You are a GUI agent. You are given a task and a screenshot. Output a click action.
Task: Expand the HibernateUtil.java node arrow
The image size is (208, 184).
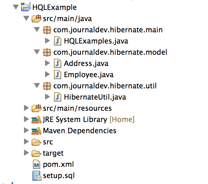(x=47, y=97)
